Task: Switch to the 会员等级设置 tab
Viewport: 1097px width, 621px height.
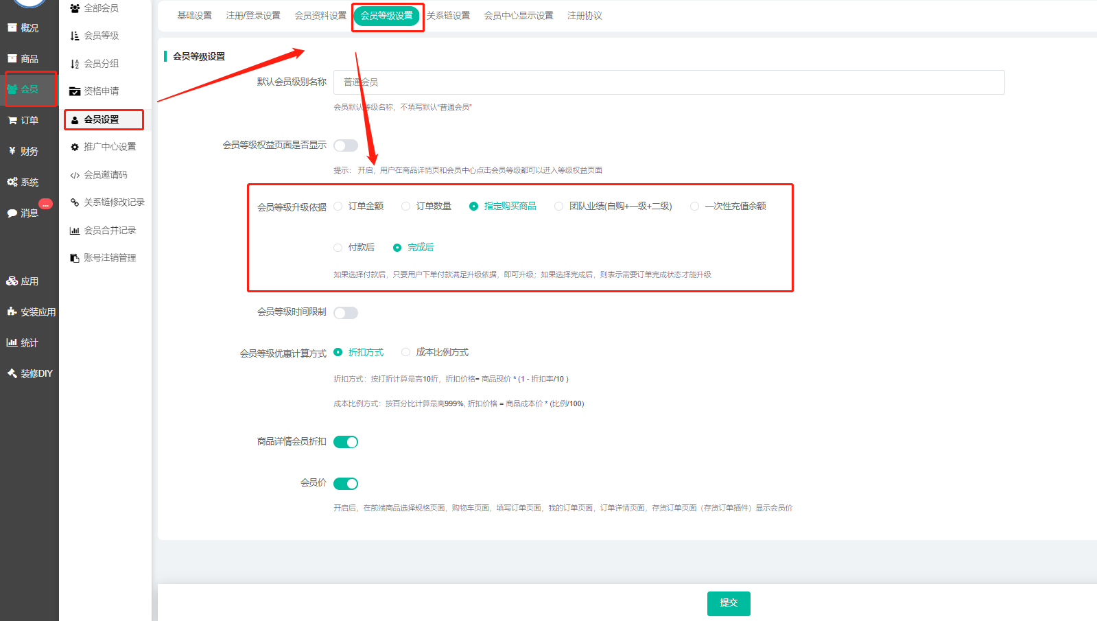Action: click(387, 16)
